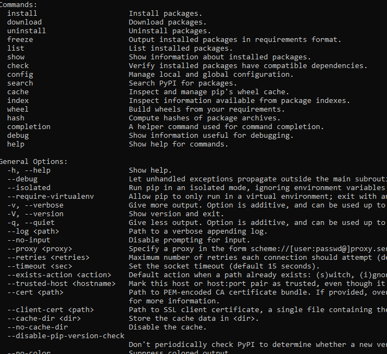Click the '--proxy <proxy>' option text
This screenshot has width=387, height=354.
(40, 249)
